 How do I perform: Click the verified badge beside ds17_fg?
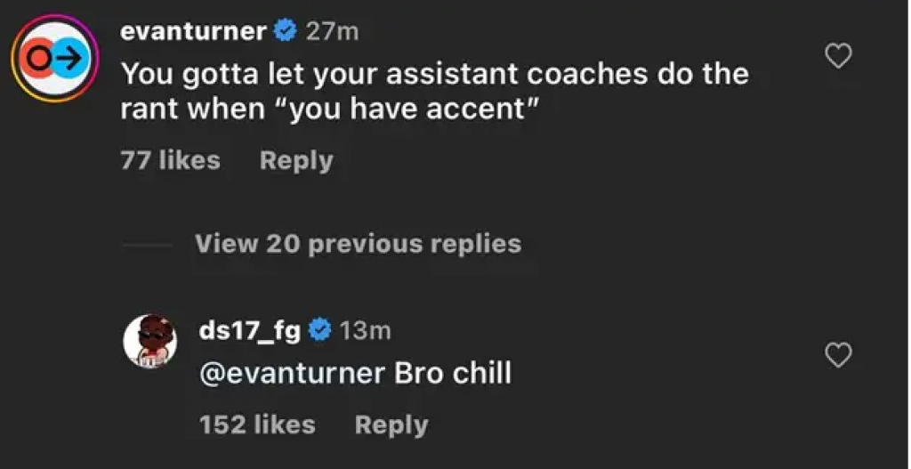[x=319, y=330]
